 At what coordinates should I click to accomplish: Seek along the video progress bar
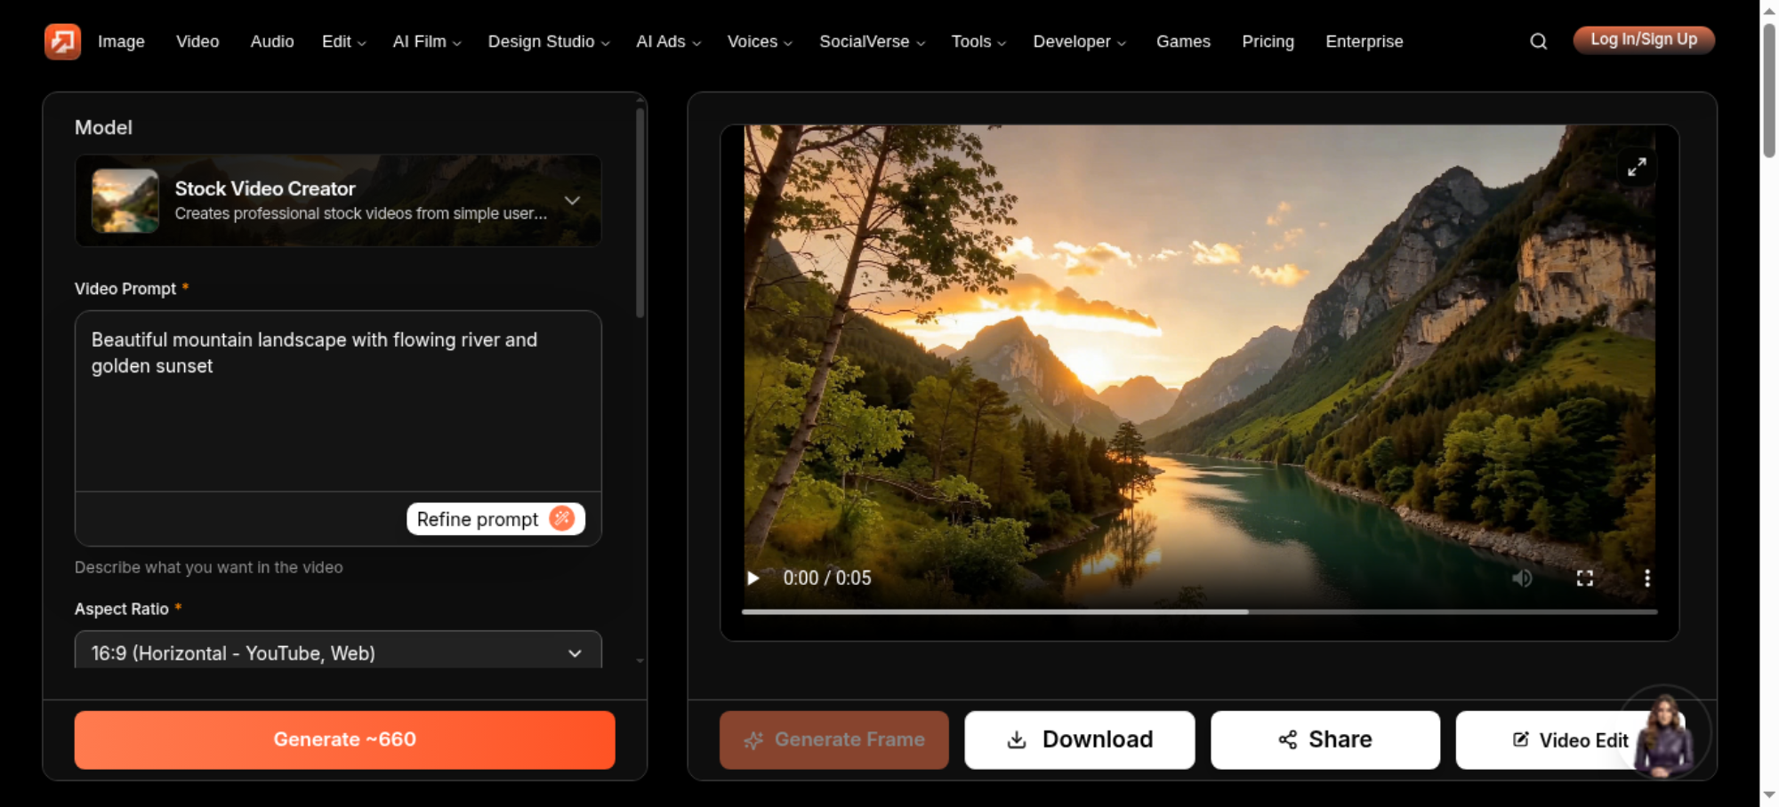1200,611
